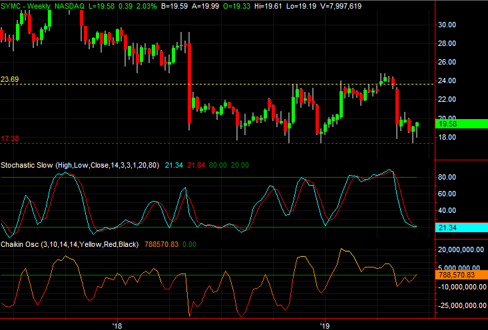Screen dimensions: 488x330
Task: Click the Chaikin Osc indicator title
Action: (x=69, y=244)
